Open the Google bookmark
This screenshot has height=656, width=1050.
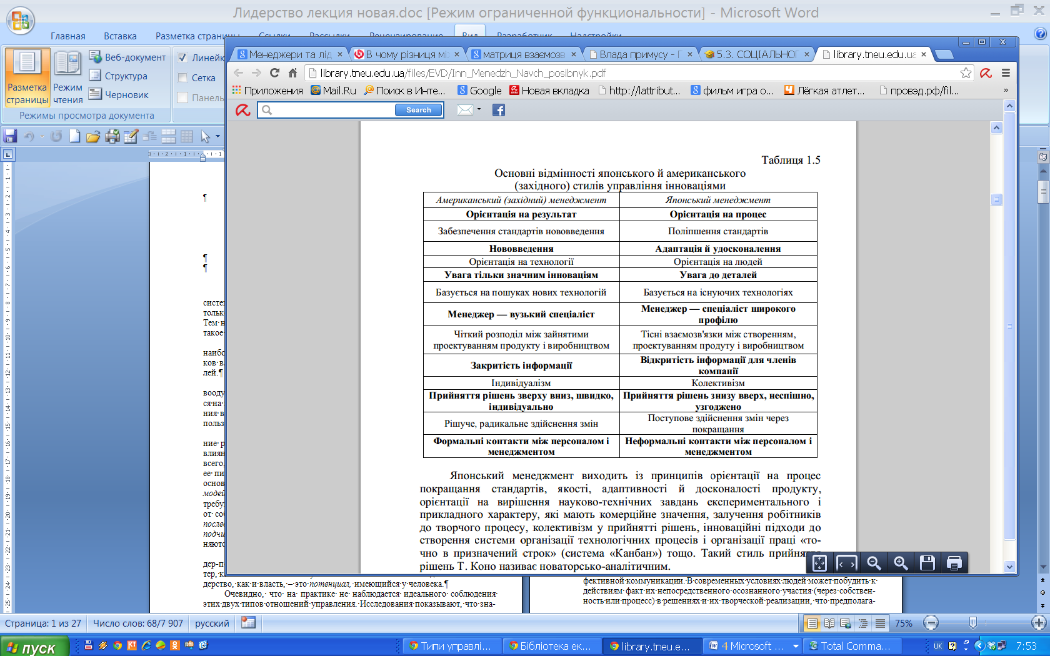coord(479,91)
